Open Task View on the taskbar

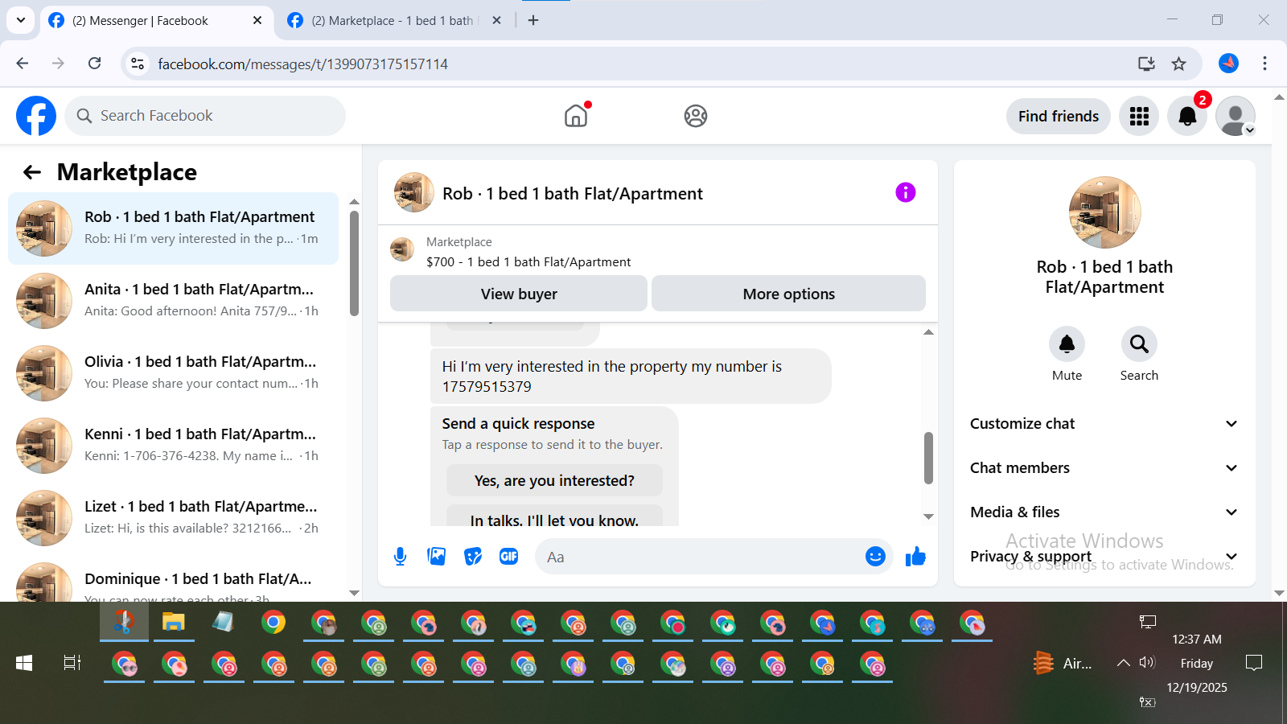72,663
